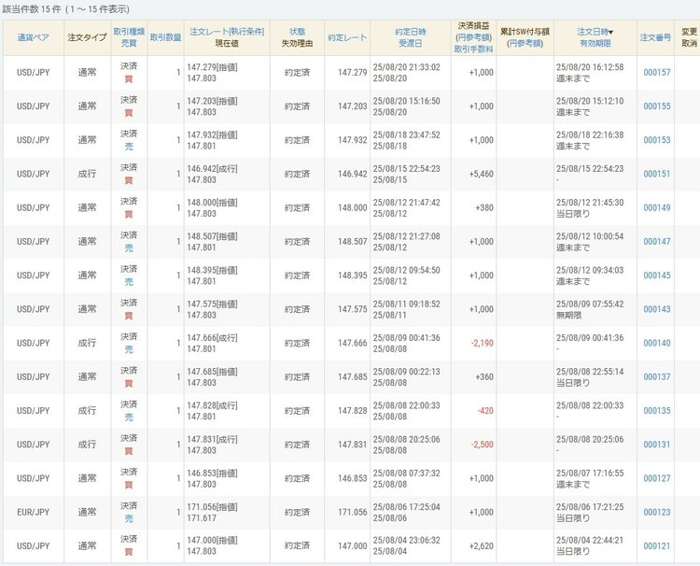Open order 000137 details
The width and height of the screenshot is (700, 566).
(657, 376)
